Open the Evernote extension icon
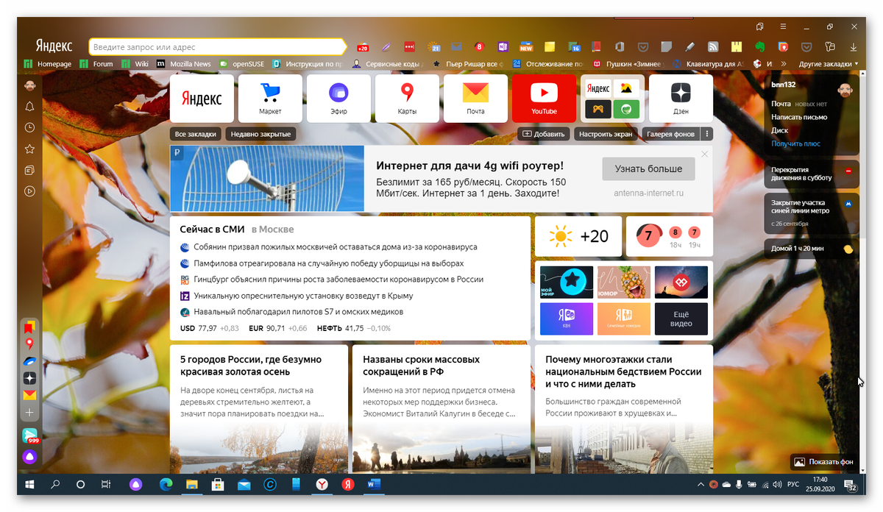The image size is (883, 512). click(x=760, y=46)
